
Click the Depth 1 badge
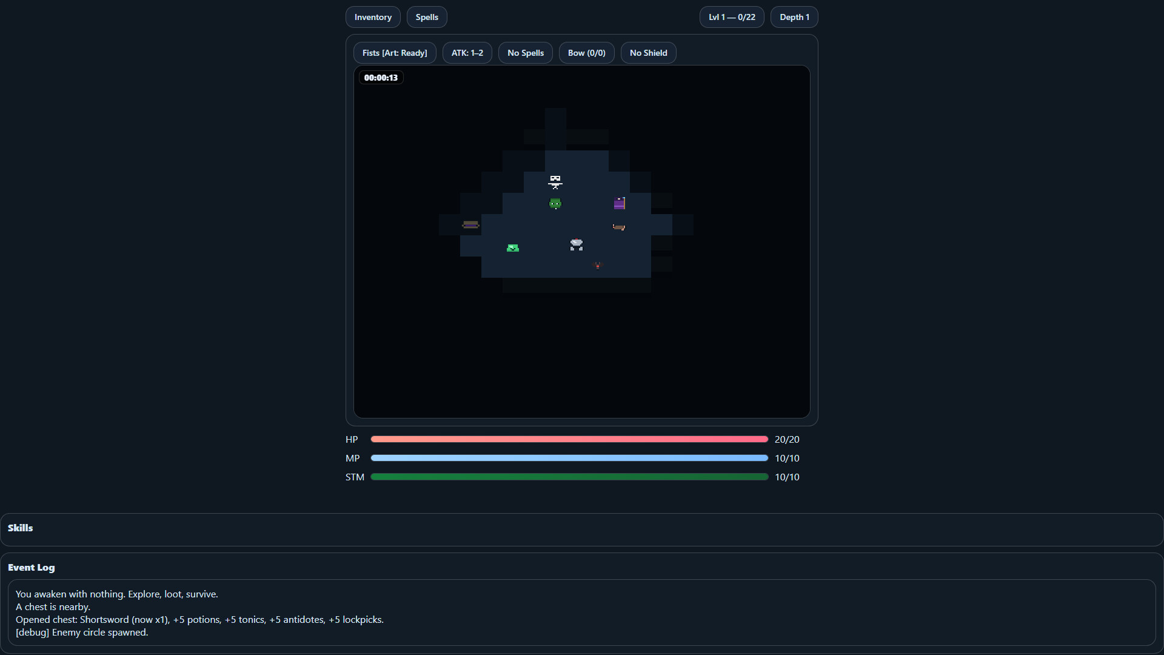pyautogui.click(x=794, y=17)
